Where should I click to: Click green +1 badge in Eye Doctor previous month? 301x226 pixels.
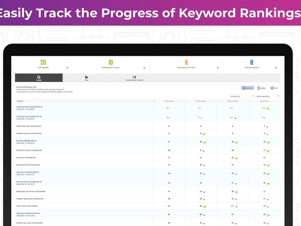(237, 158)
